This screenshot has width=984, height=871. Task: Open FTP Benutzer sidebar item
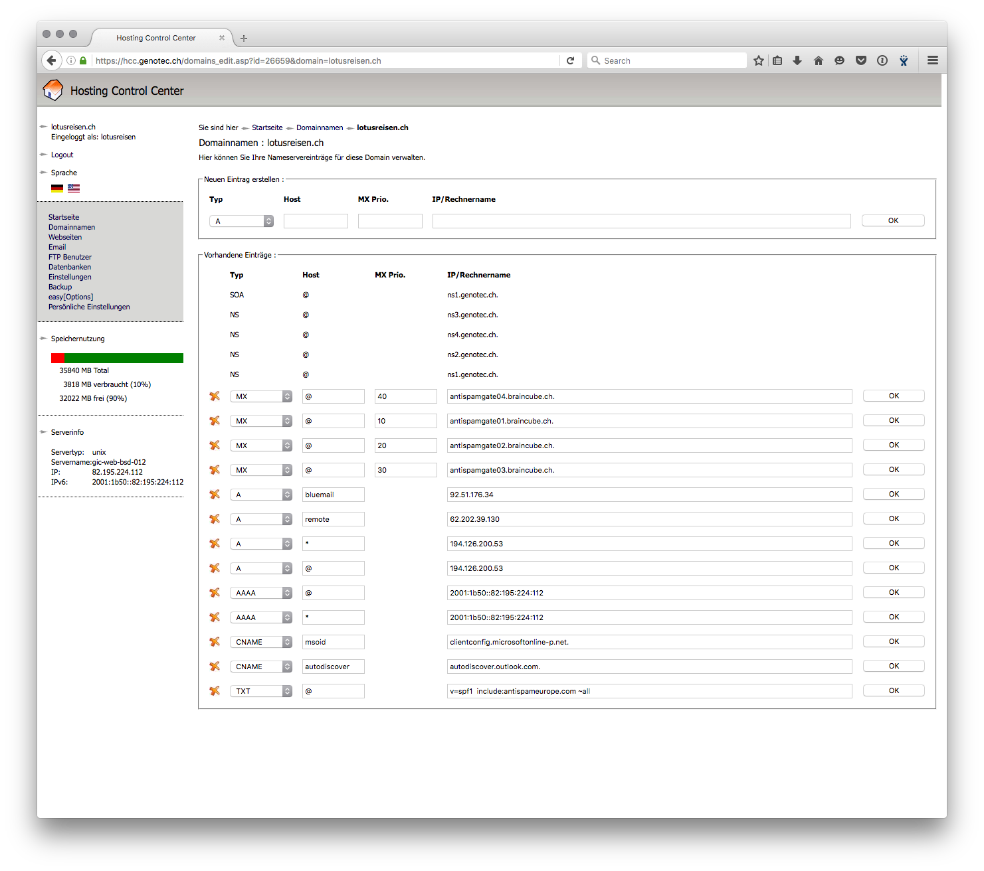[x=70, y=257]
